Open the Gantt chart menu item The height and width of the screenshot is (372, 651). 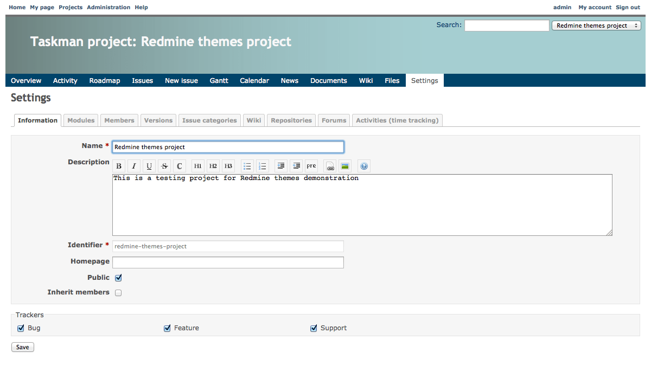point(219,81)
